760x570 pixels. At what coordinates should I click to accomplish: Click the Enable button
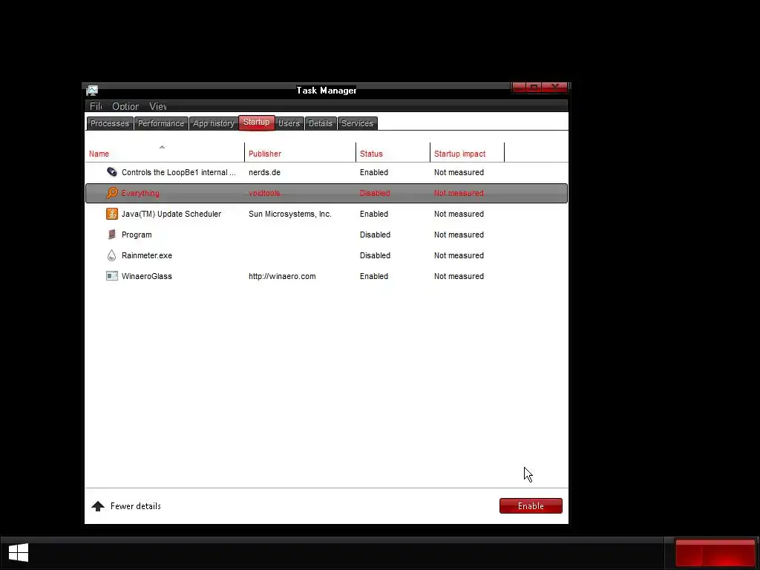click(x=531, y=506)
